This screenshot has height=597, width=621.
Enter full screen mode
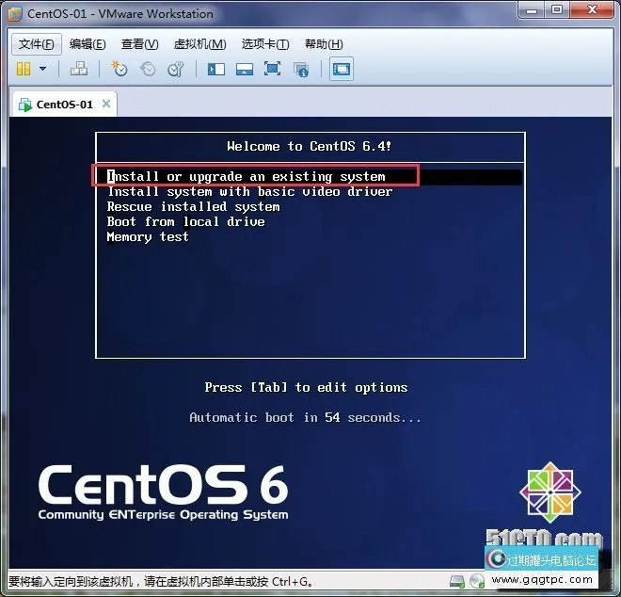click(x=272, y=69)
